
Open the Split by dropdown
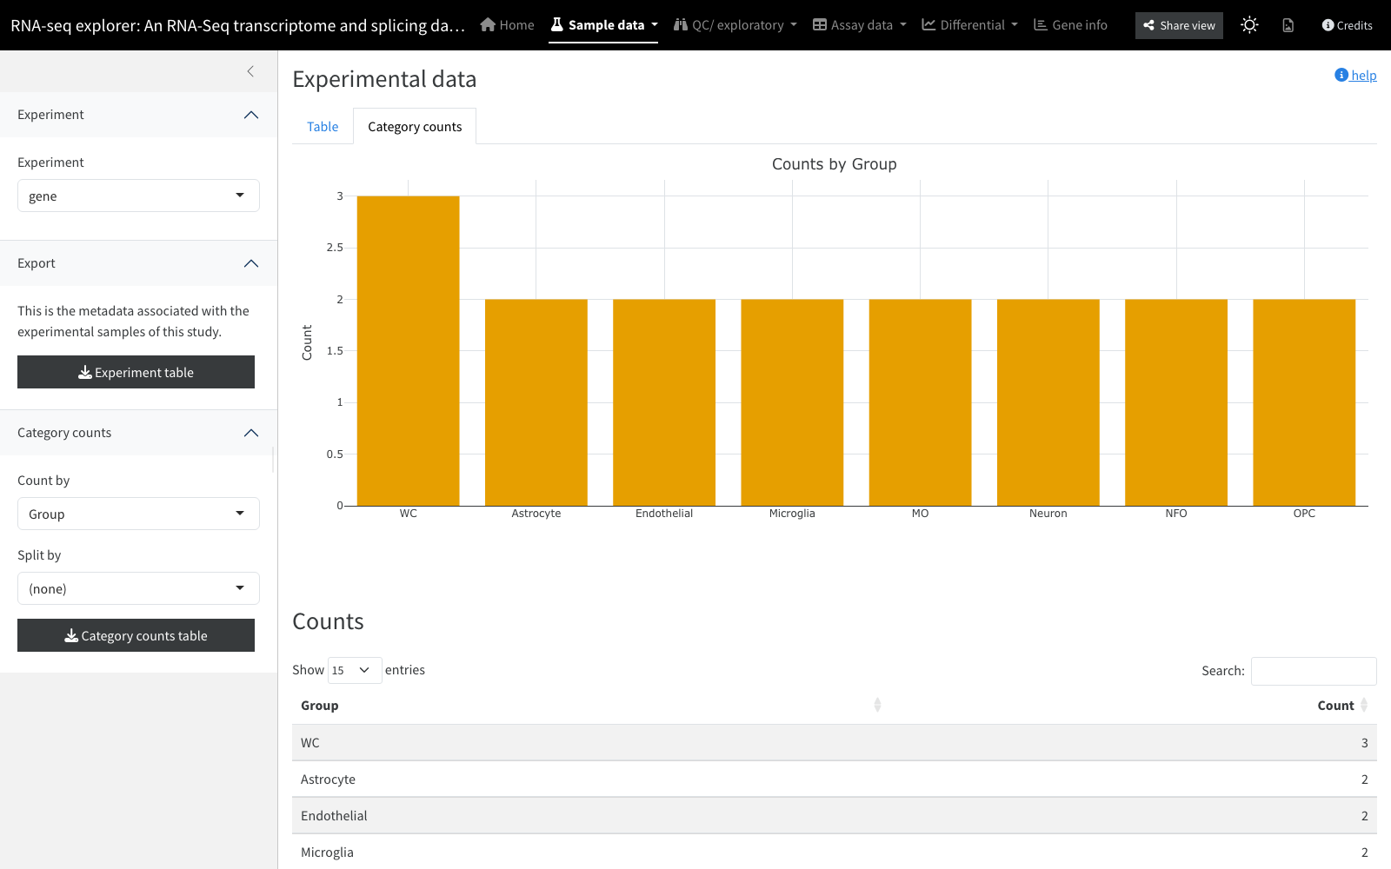138,588
